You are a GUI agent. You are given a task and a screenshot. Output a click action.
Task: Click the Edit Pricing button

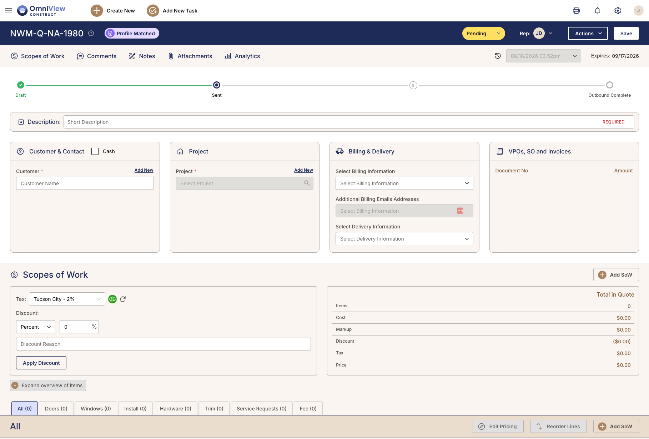click(x=498, y=427)
